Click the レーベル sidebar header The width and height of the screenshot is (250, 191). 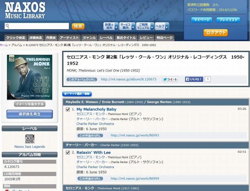pos(30,128)
